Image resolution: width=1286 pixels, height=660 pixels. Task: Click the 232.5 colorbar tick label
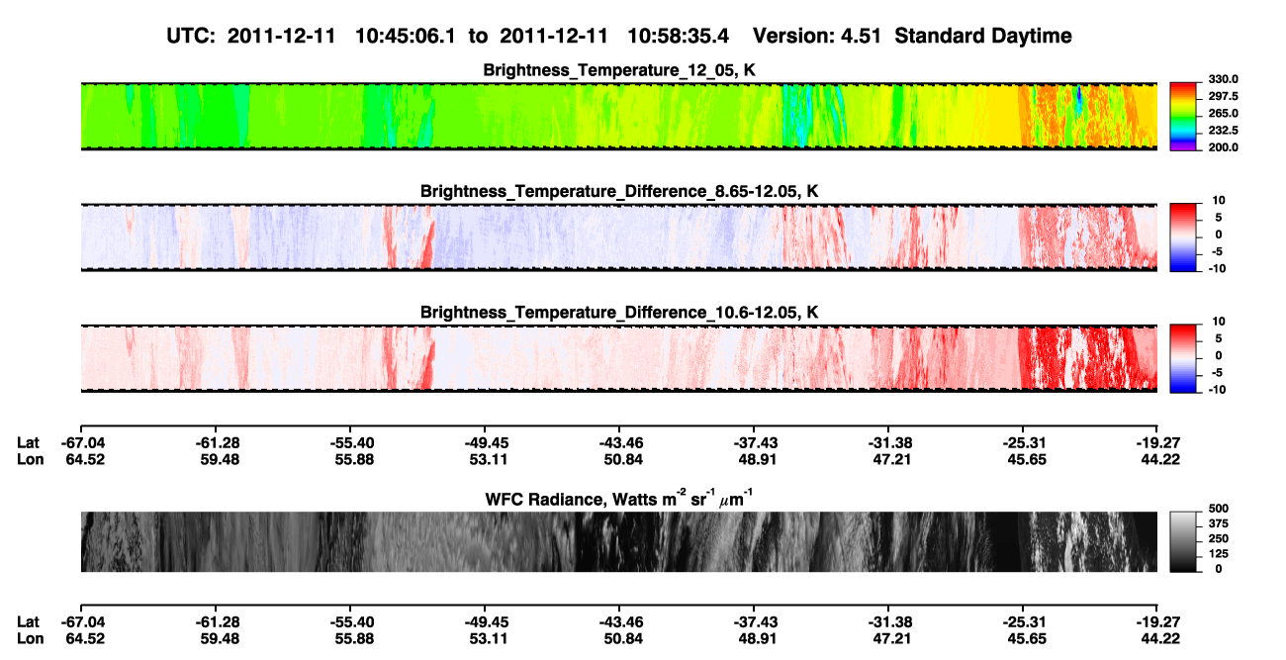click(x=1223, y=131)
